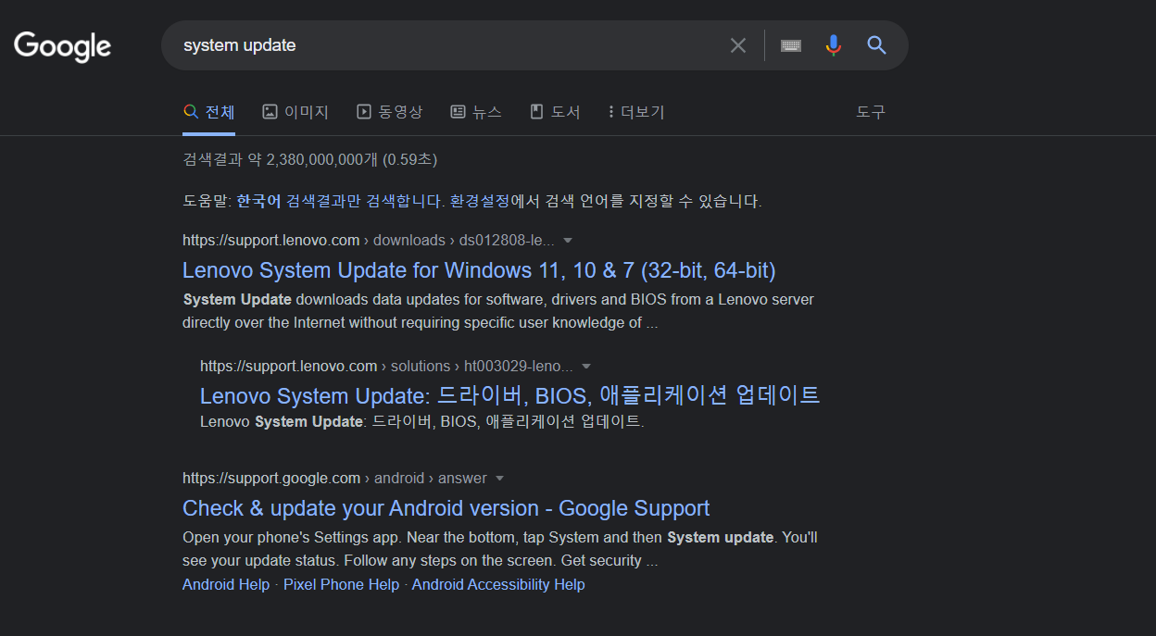Viewport: 1156px width, 636px height.
Task: Open 'Lenovo System Update for Windows 11' result
Action: (x=479, y=270)
